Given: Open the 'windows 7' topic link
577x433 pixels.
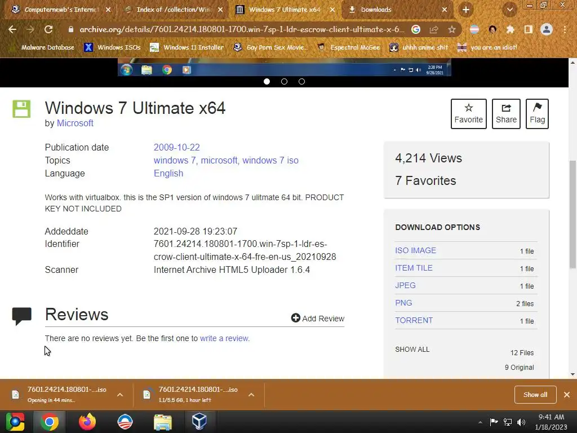Looking at the screenshot, I should 175,160.
